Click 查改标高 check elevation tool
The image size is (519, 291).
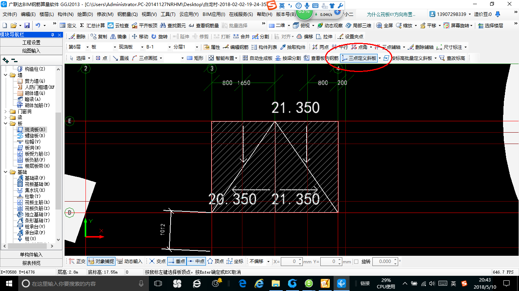[x=452, y=58]
